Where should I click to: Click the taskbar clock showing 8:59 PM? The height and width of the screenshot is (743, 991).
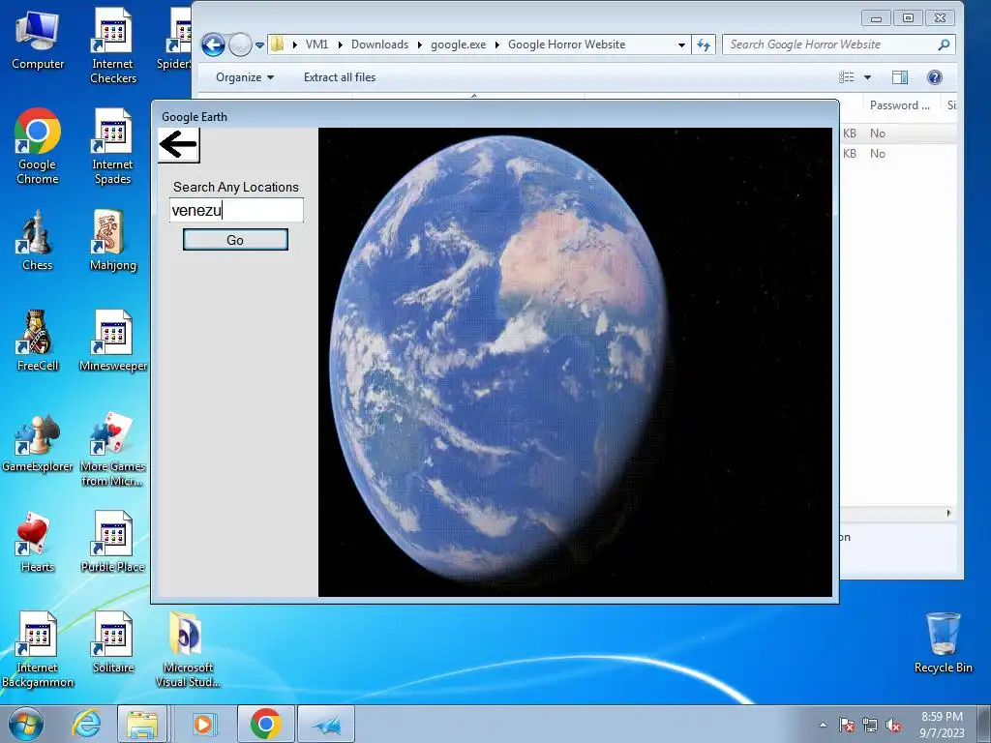[942, 724]
